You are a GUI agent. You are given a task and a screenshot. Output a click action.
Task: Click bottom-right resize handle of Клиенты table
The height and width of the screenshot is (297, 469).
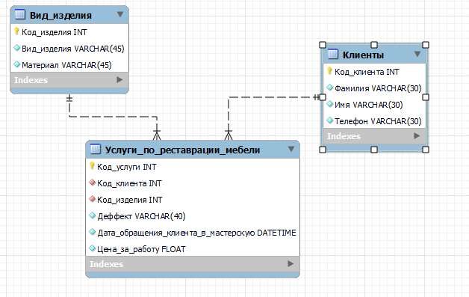(426, 150)
